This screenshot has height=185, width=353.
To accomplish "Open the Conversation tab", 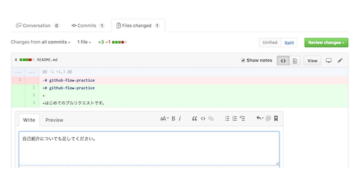I will click(37, 26).
